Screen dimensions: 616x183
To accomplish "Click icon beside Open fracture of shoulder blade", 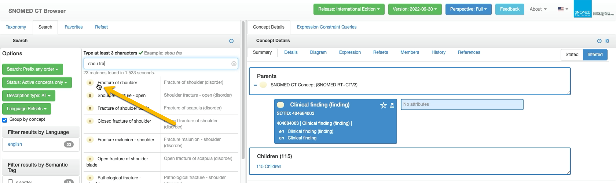I will point(90,159).
